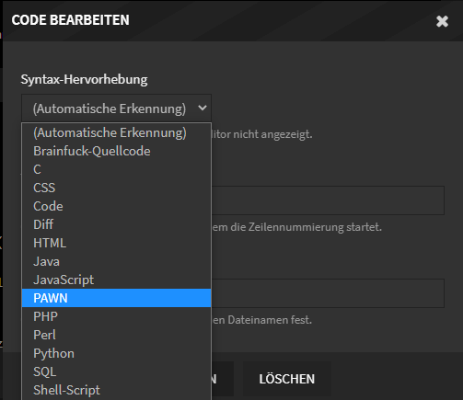The height and width of the screenshot is (400, 463).
Task: Click into the Dateinamen input field
Action: [x=328, y=293]
